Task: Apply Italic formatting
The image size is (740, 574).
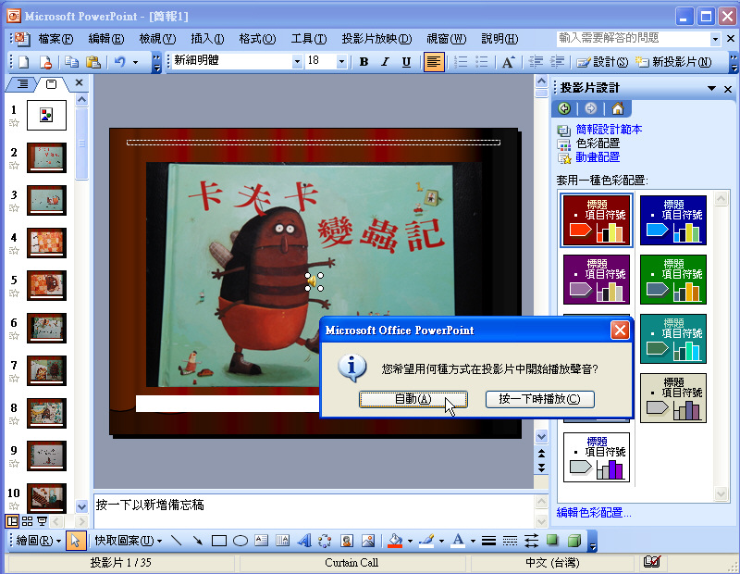Action: coord(385,62)
